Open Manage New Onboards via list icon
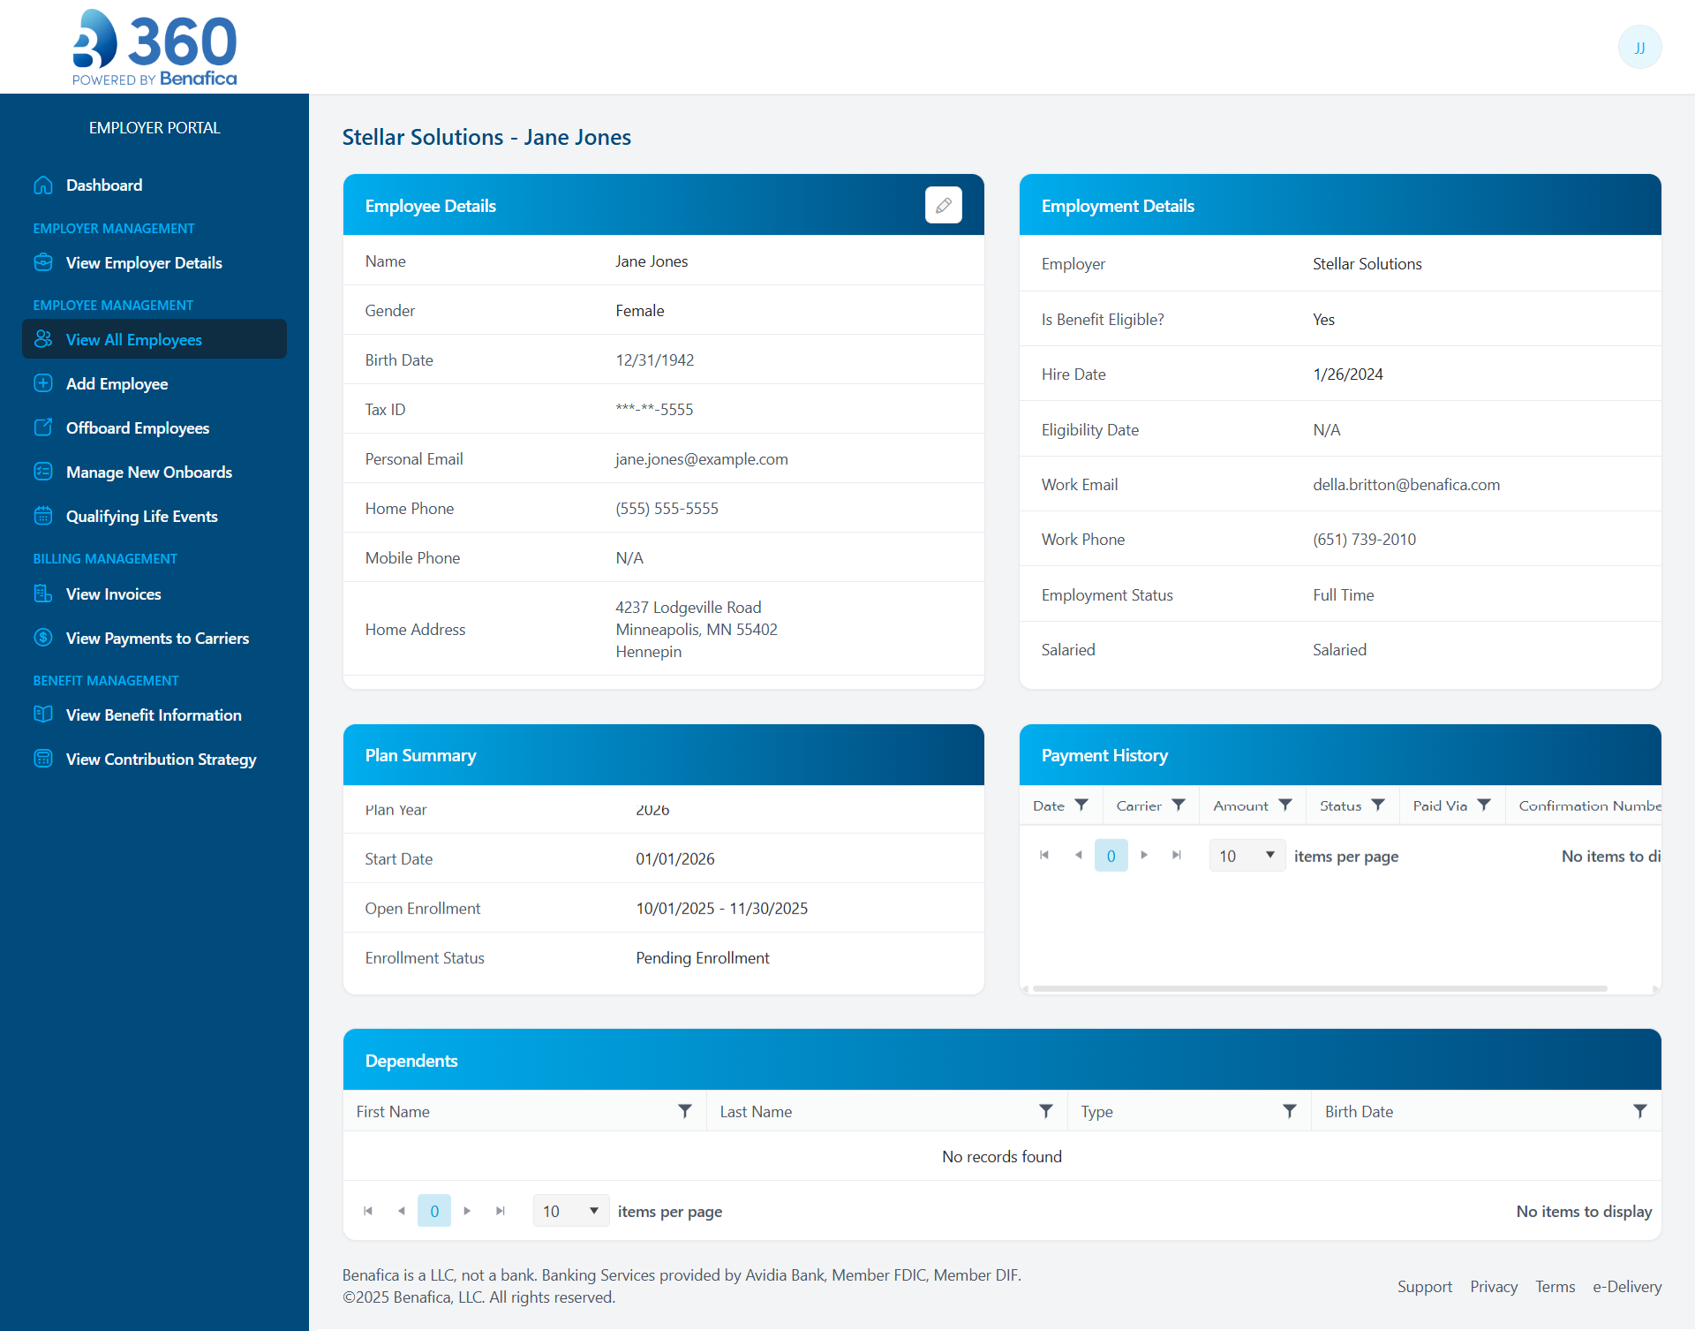Image resolution: width=1695 pixels, height=1331 pixels. point(44,472)
